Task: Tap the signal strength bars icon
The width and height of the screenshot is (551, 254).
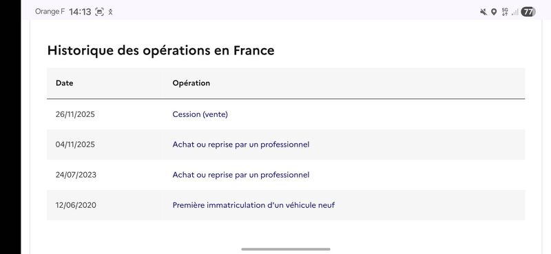Action: click(514, 12)
